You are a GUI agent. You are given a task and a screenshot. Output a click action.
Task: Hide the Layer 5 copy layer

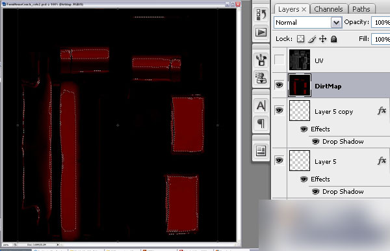tap(279, 110)
